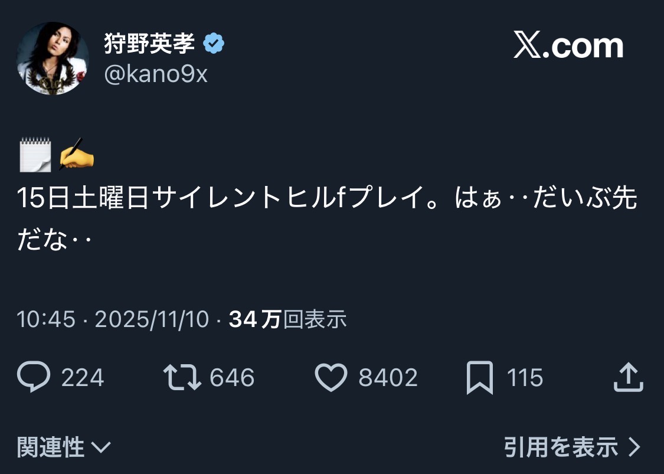Screen dimensions: 664x474
Task: Click the 10:45 · 2025/11/10 timestamp
Action: click(x=113, y=319)
